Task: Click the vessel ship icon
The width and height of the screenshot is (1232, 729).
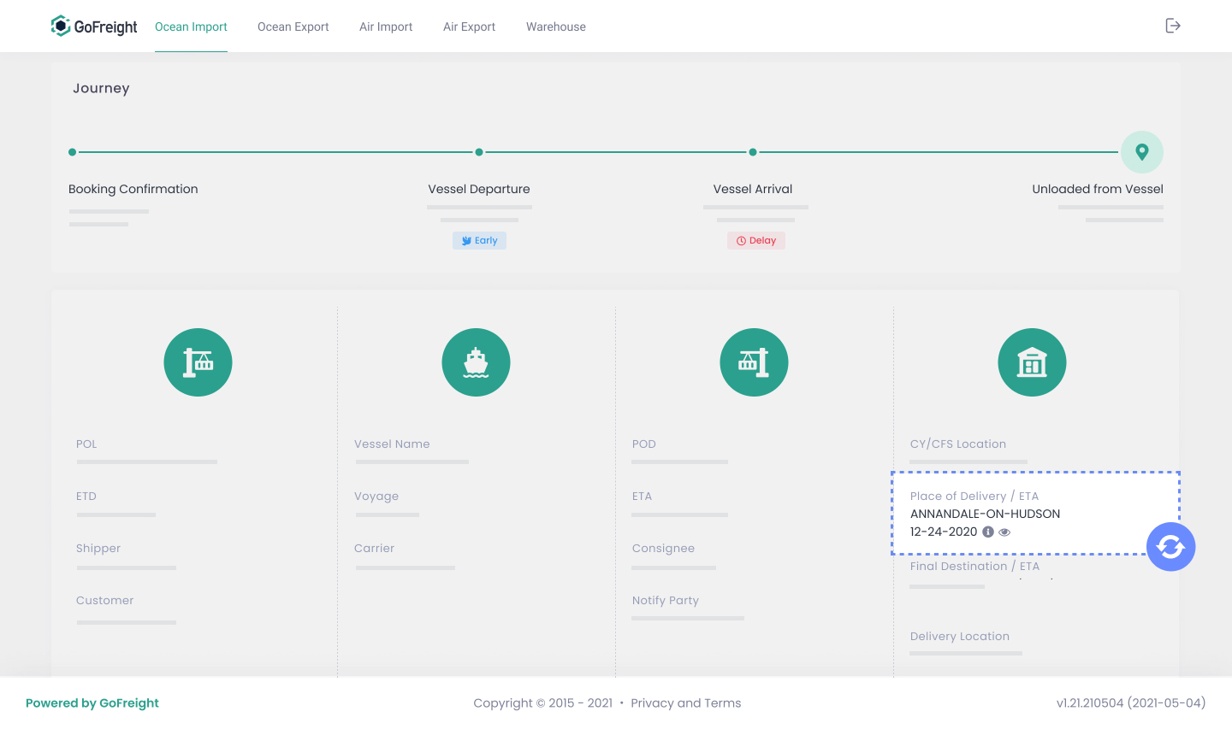Action: (476, 362)
